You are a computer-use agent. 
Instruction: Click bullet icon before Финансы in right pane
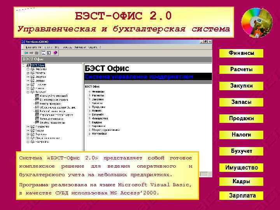click(90, 92)
